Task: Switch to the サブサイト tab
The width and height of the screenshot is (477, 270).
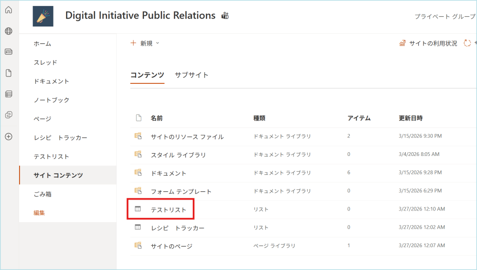Action: click(x=191, y=75)
